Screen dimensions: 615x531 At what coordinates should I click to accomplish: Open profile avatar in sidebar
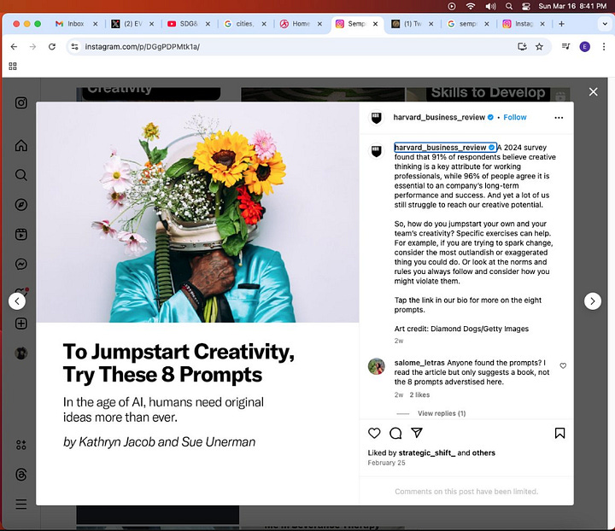coord(21,353)
